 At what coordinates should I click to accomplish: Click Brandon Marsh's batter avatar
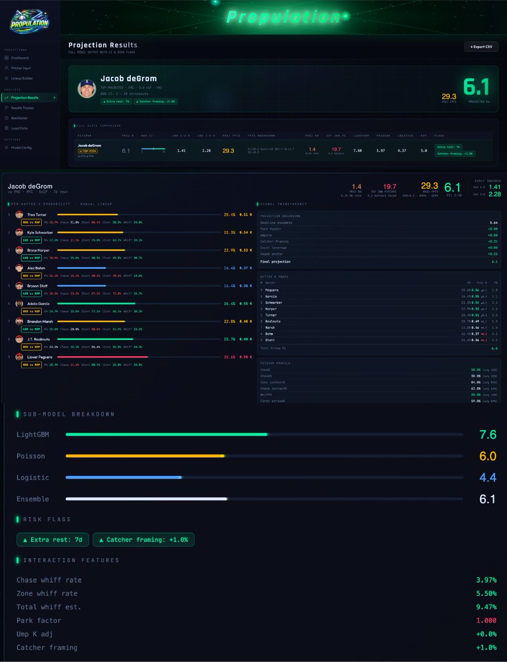19,321
